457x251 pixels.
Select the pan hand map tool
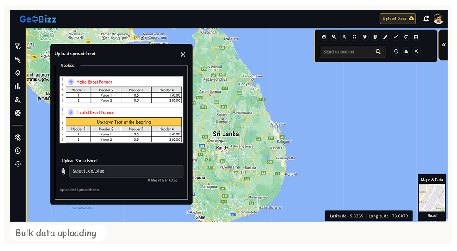point(324,37)
